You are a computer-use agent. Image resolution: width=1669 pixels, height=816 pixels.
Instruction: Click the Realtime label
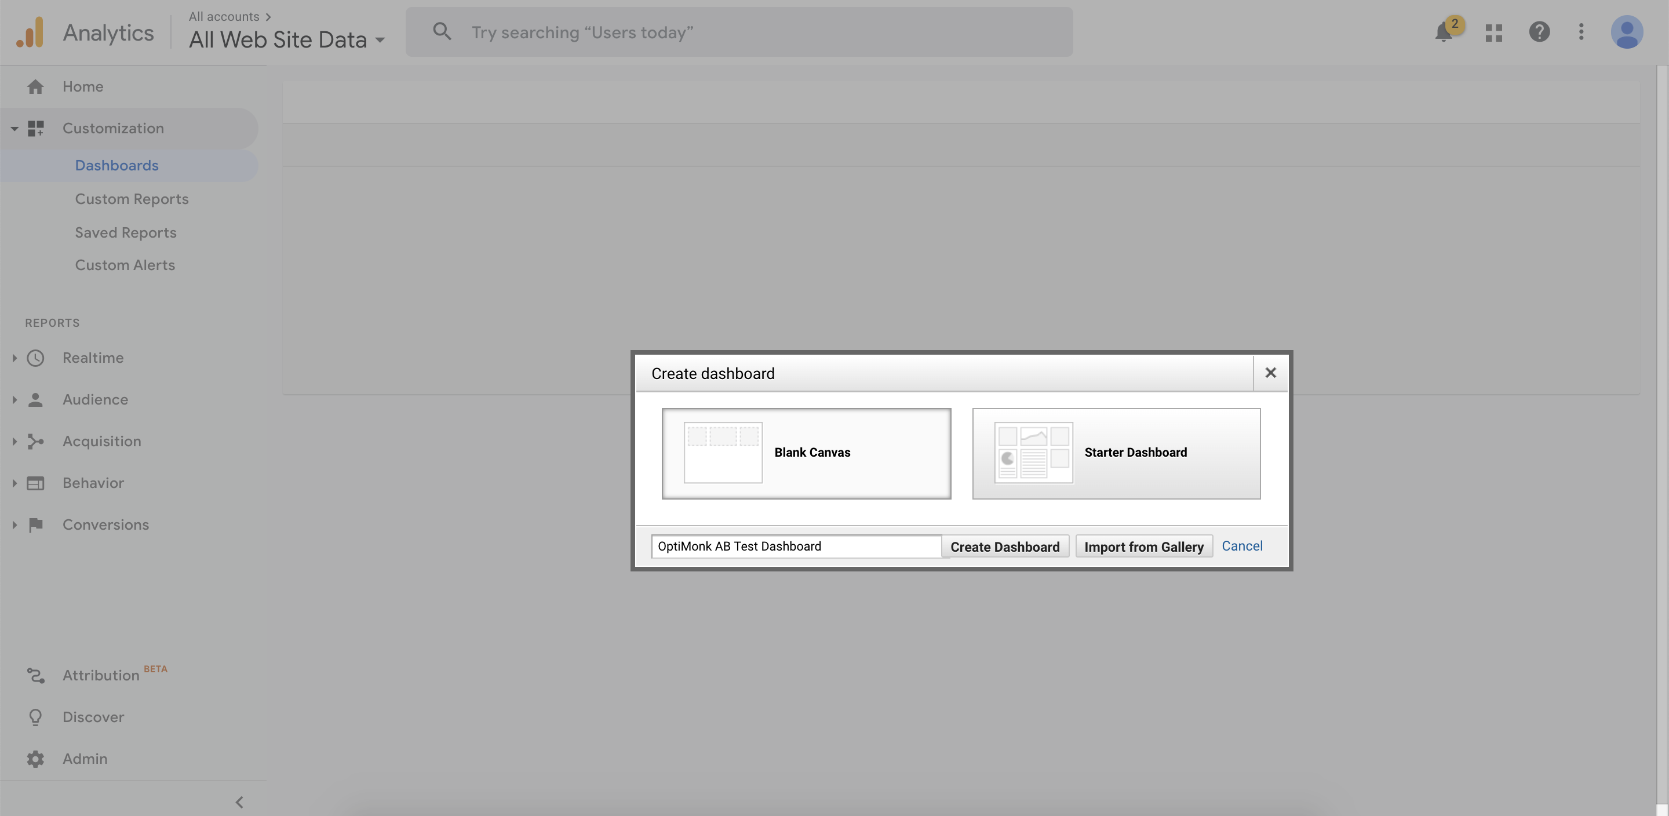pyautogui.click(x=93, y=358)
